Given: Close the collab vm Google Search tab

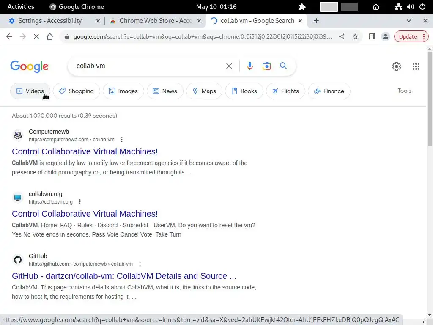Looking at the screenshot, I should point(300,21).
